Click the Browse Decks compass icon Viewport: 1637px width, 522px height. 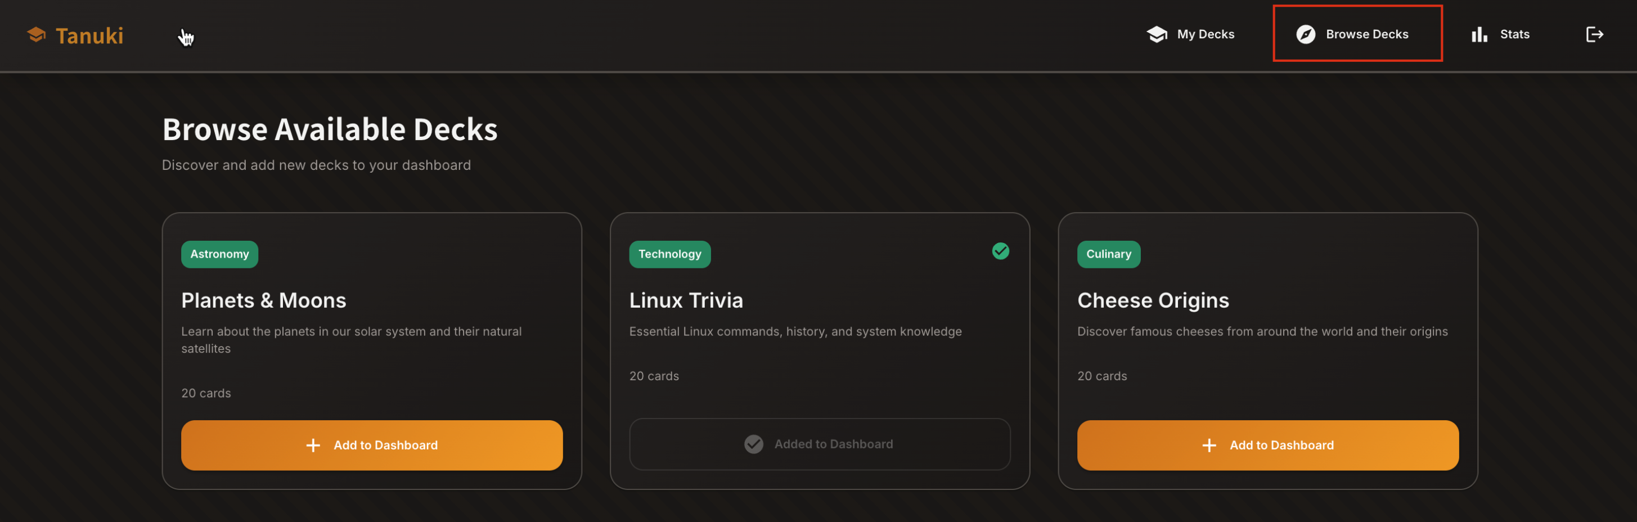(x=1305, y=34)
